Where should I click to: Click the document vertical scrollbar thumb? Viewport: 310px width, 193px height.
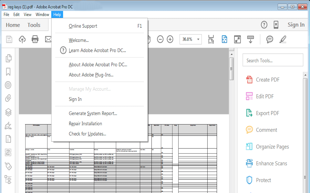[231, 69]
